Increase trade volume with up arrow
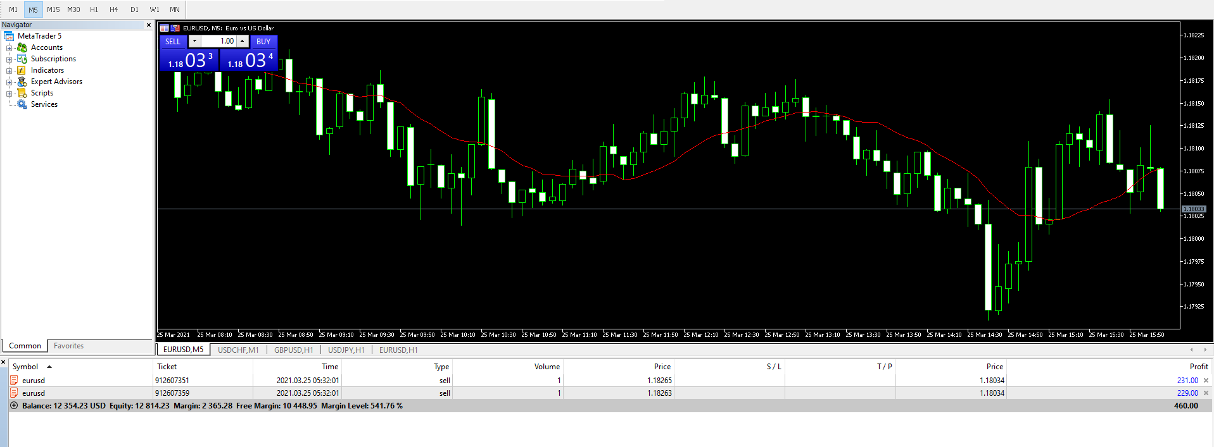1214x447 pixels. pyautogui.click(x=242, y=41)
